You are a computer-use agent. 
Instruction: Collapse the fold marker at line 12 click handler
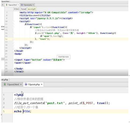pyautogui.click(x=14, y=27)
